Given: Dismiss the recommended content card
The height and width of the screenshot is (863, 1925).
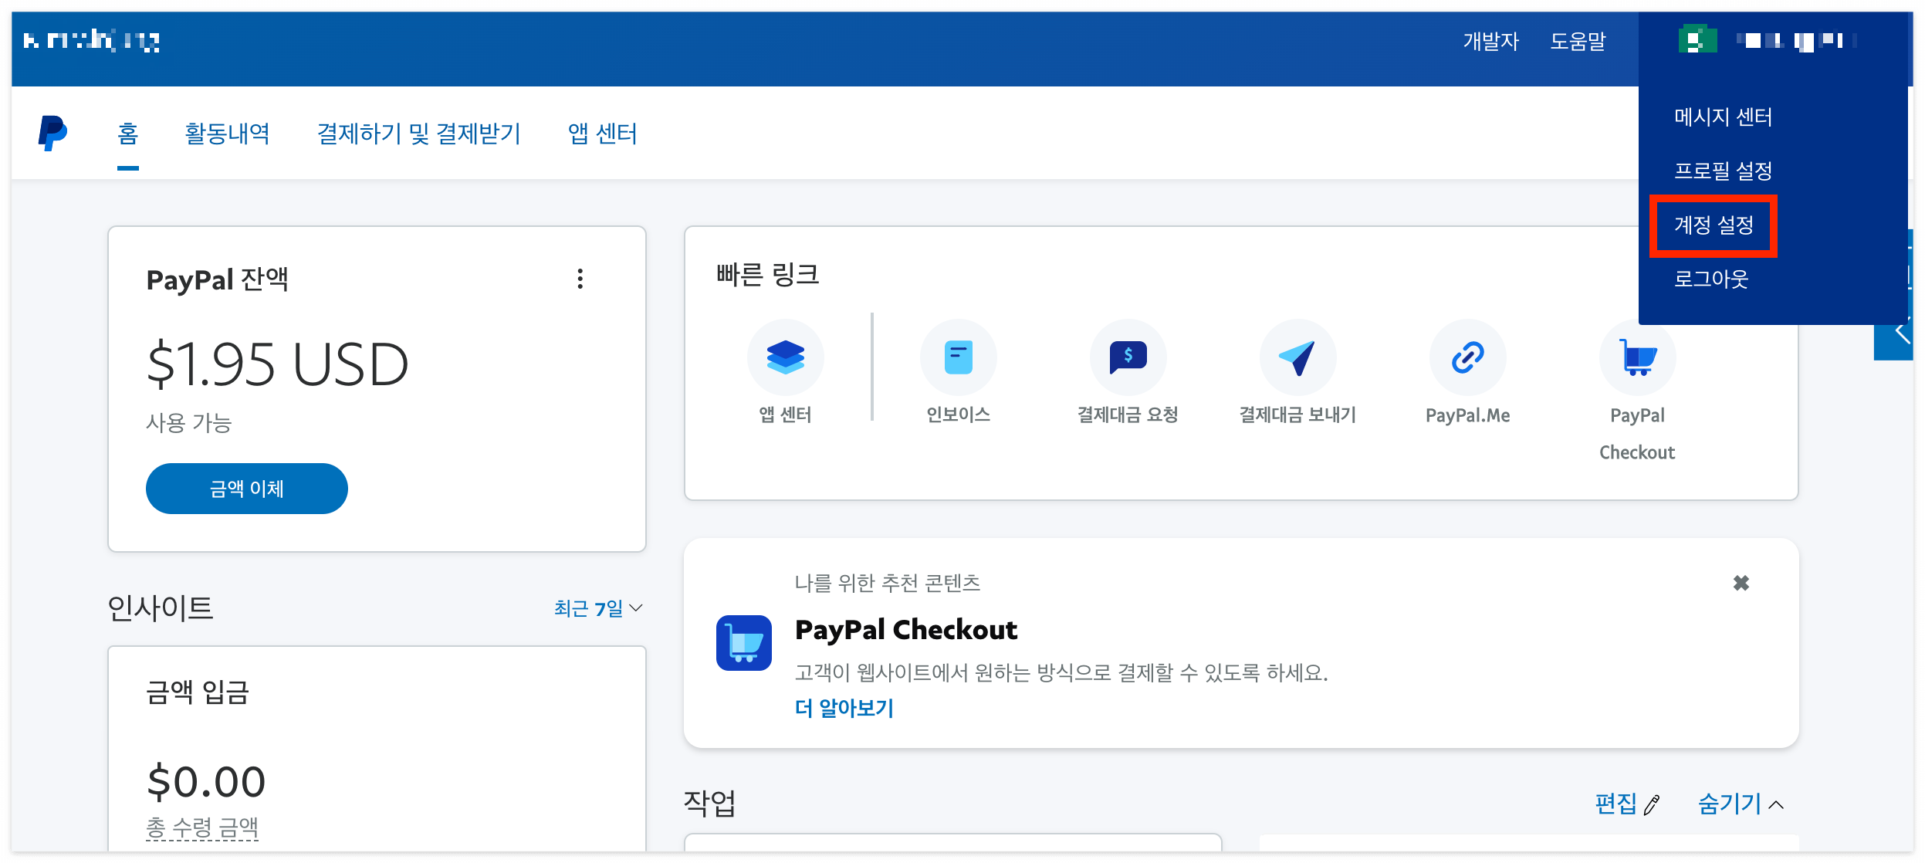Looking at the screenshot, I should (x=1741, y=583).
